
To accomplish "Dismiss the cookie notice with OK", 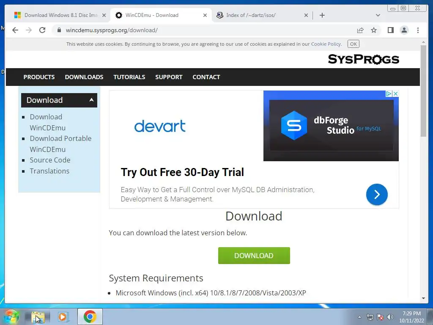I will coord(353,44).
